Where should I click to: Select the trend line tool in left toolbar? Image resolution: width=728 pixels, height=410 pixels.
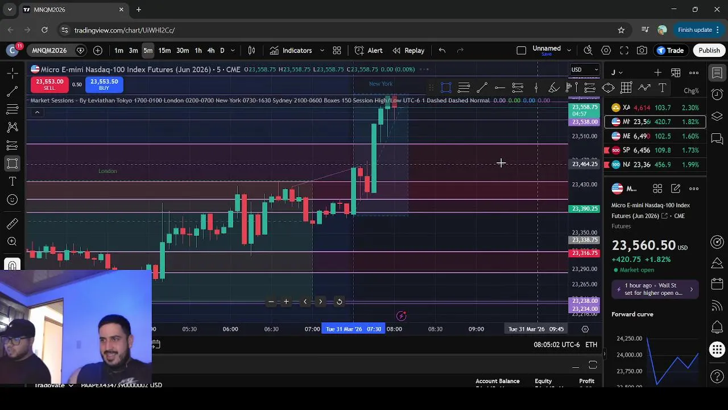point(12,91)
